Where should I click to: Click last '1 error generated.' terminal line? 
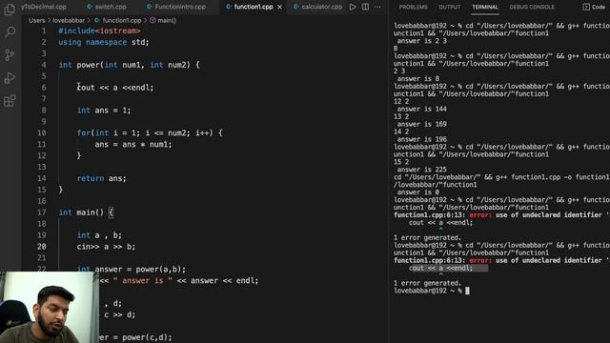tap(427, 283)
